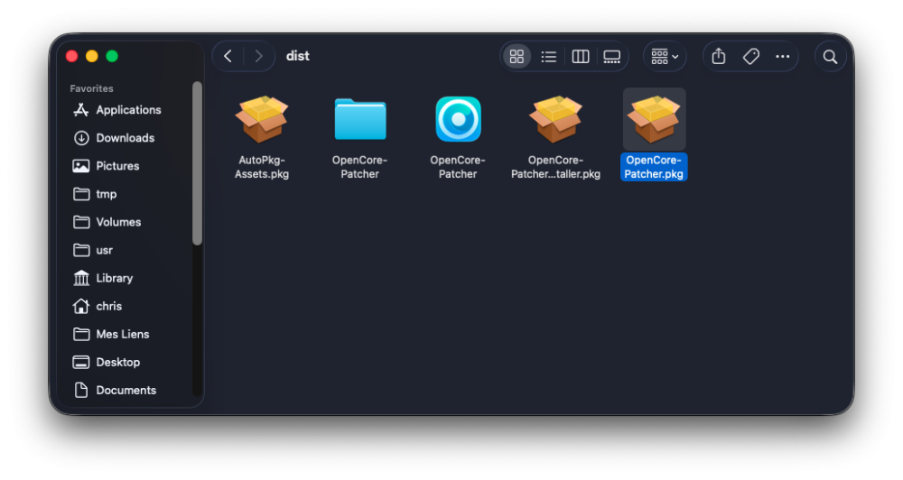
Task: Switch to icon grid view
Action: coord(517,57)
